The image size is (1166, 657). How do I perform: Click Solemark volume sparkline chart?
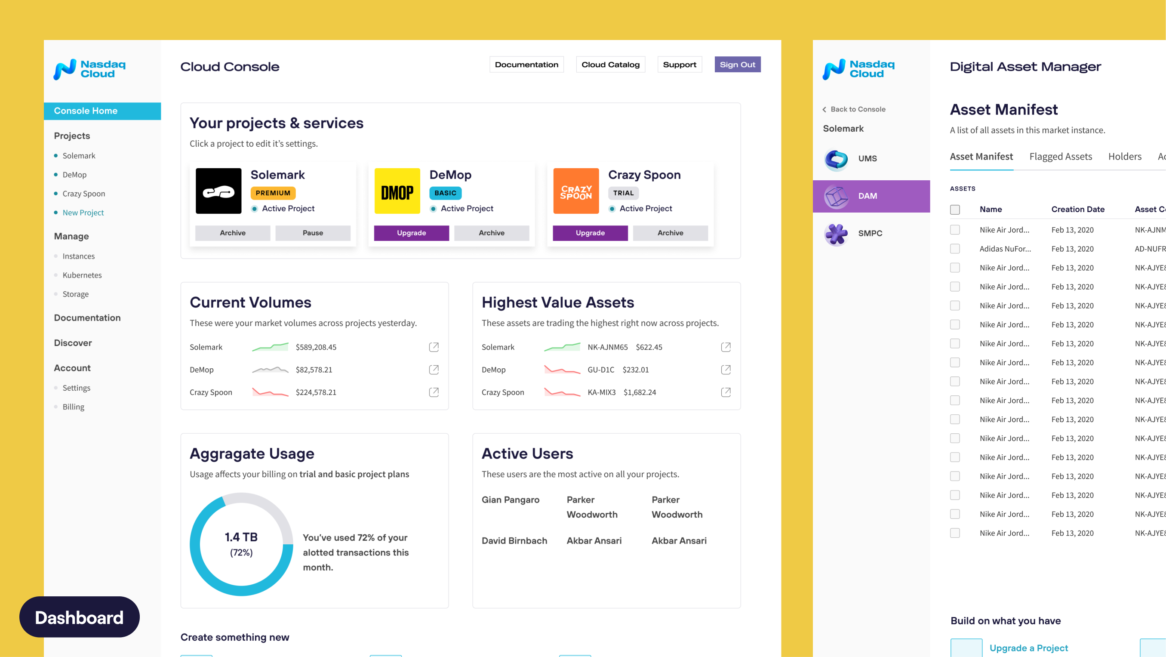point(270,347)
